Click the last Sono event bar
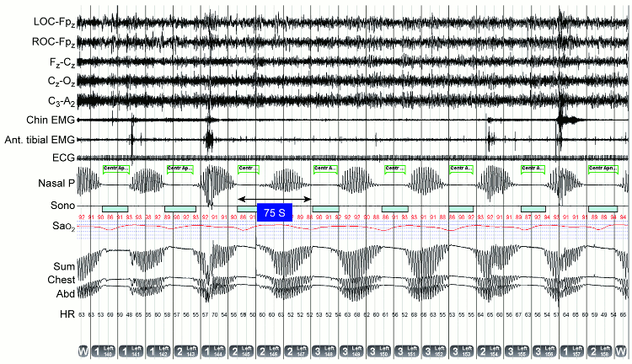This screenshot has width=632, height=364. click(x=603, y=207)
